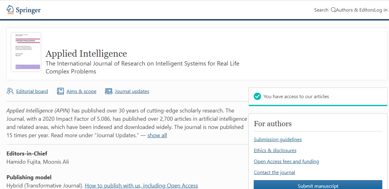Open the Editorial board link
Viewport: 389px width, 189px height.
tap(32, 91)
